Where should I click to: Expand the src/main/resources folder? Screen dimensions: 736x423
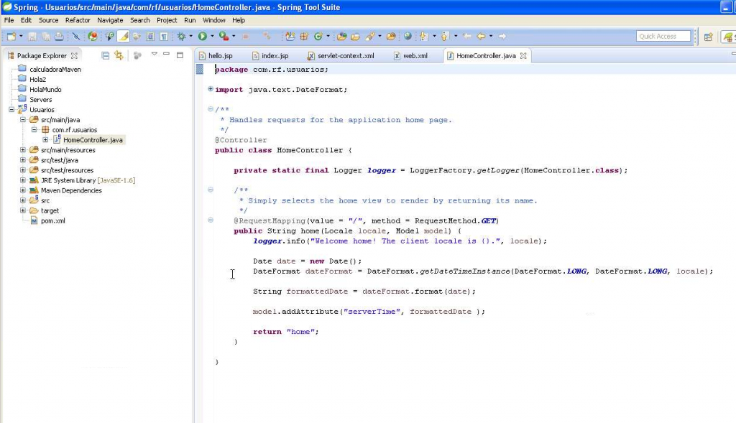(x=22, y=150)
